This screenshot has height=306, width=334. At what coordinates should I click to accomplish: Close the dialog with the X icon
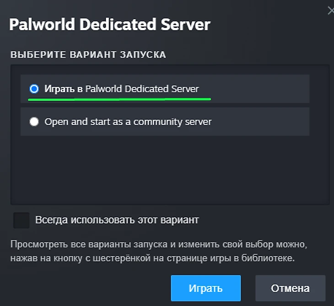[330, 11]
